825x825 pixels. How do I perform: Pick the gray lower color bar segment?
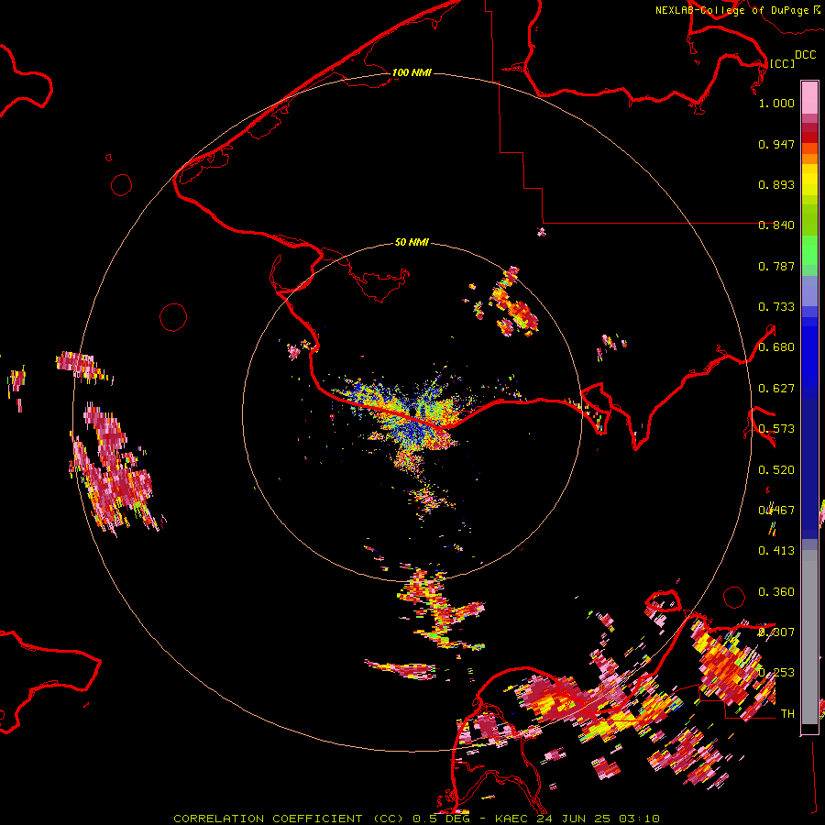(809, 637)
